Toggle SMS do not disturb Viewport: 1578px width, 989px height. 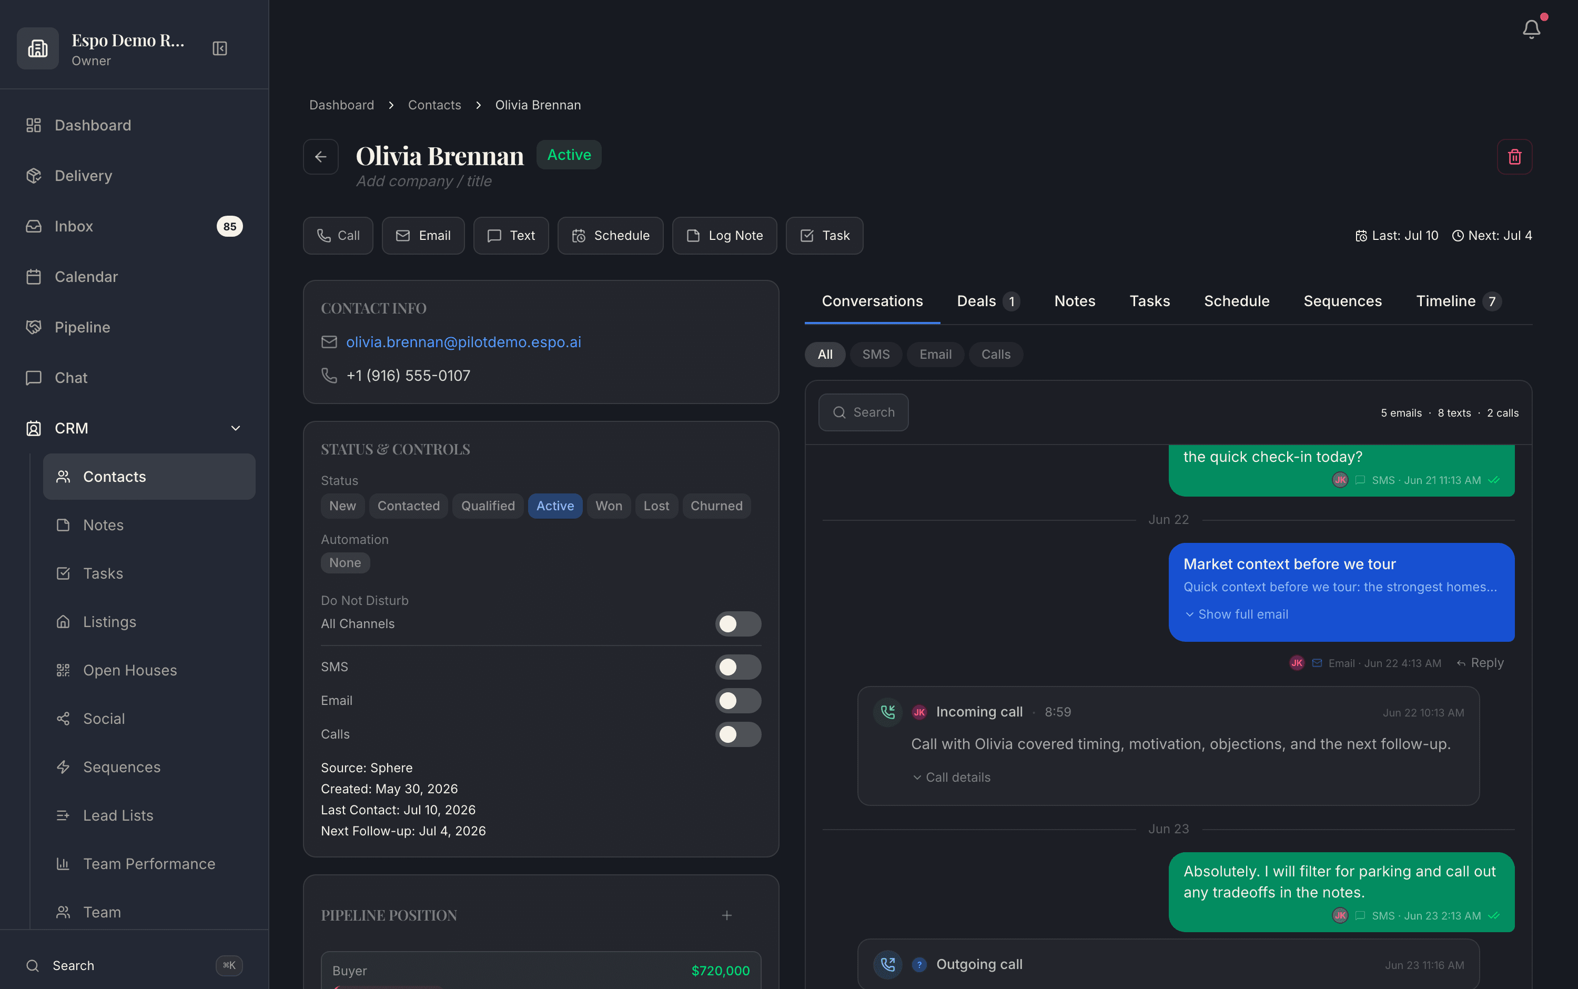pyautogui.click(x=737, y=667)
